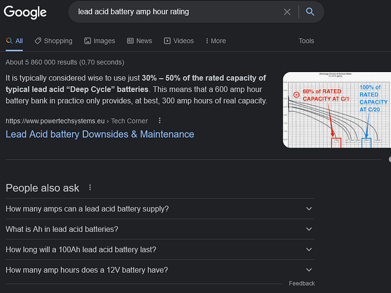The image size is (391, 293).
Task: Clear the search query with the X icon
Action: point(287,12)
